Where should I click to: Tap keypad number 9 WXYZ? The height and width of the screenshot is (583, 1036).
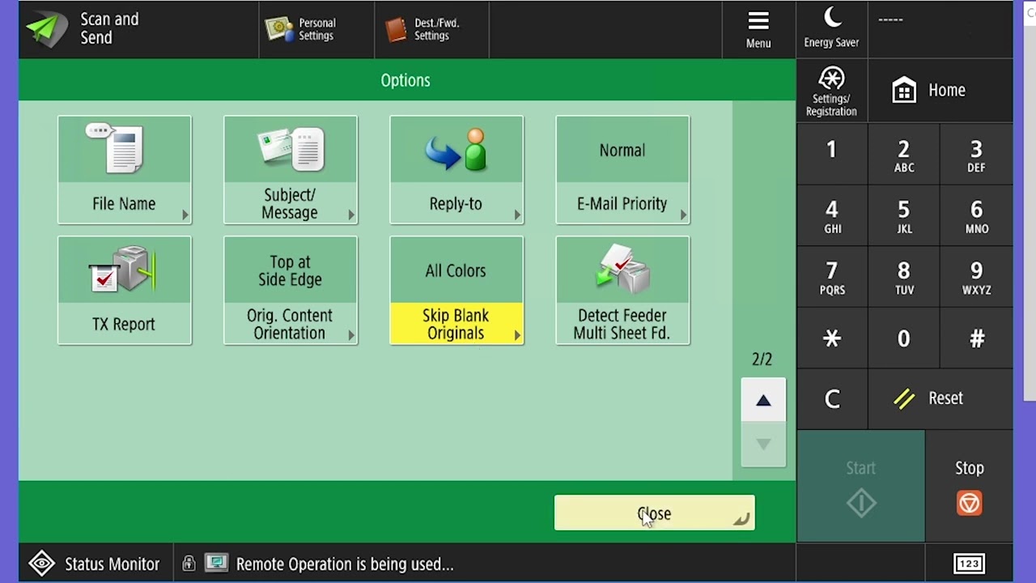click(x=976, y=277)
